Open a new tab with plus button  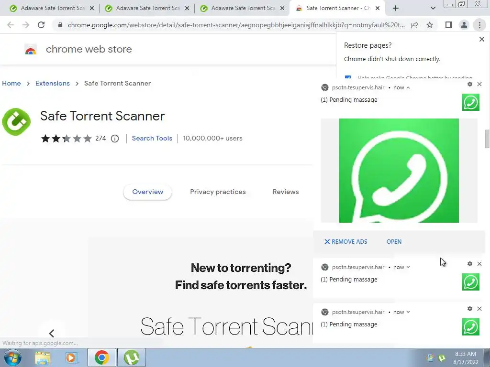396,8
